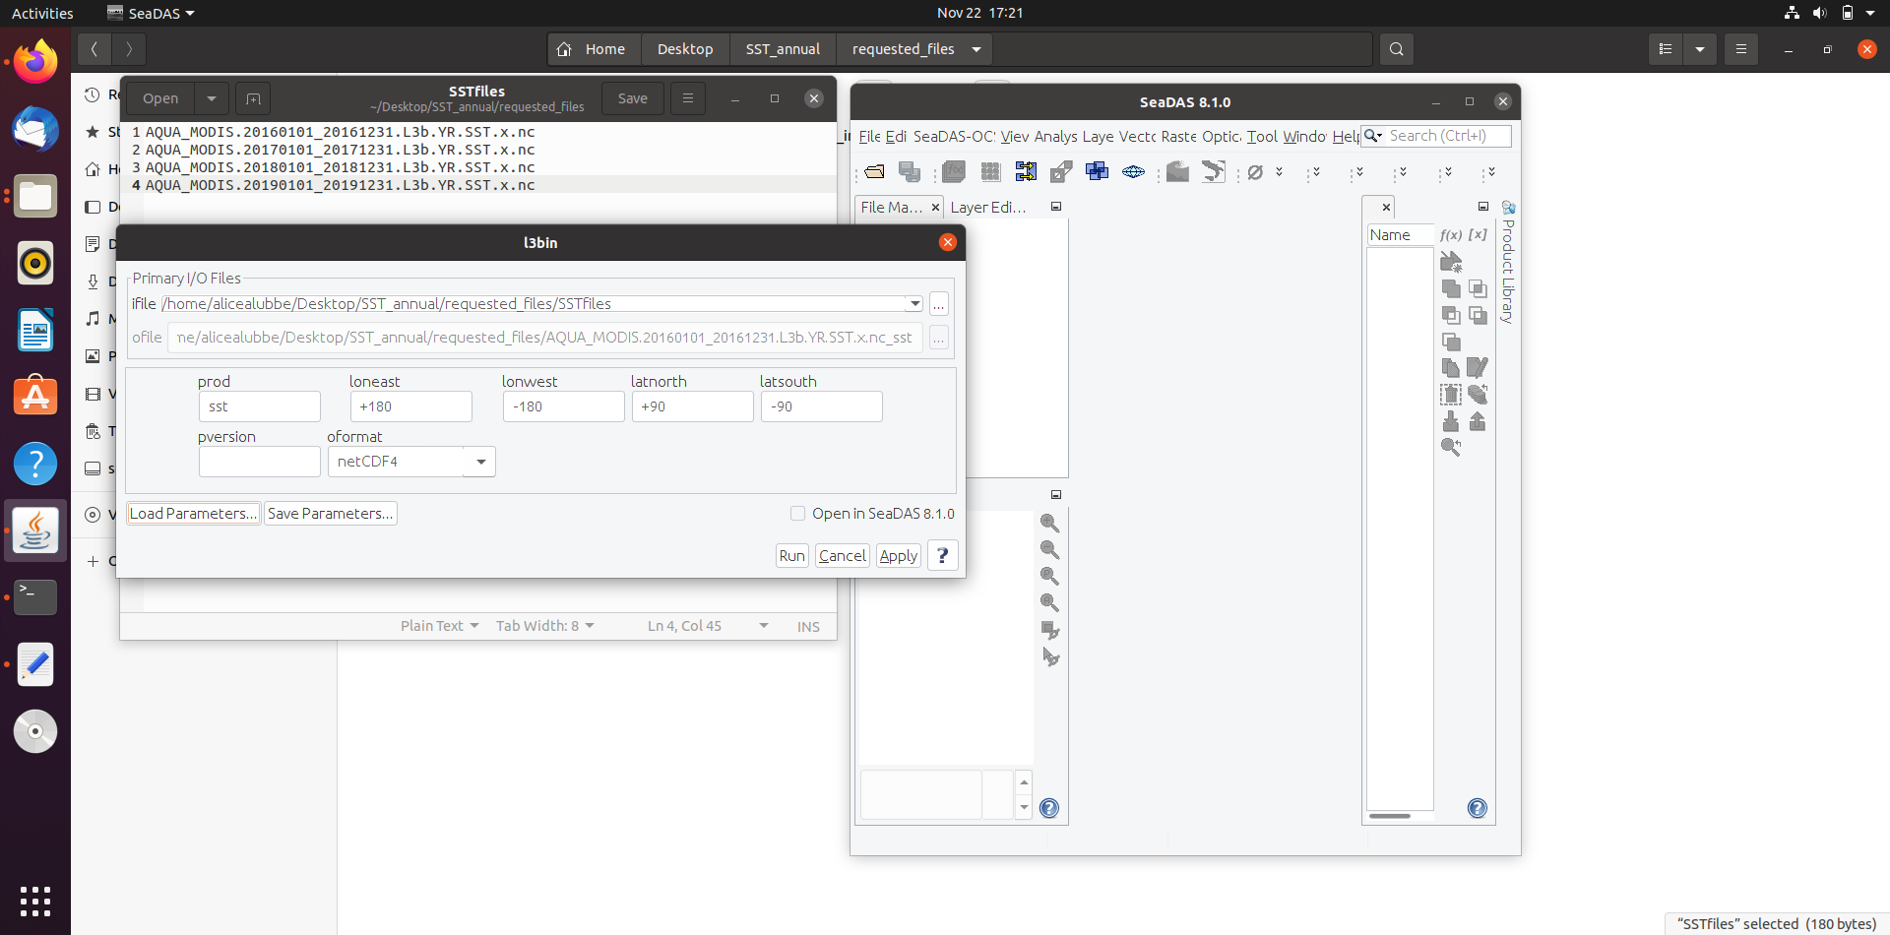Open Rhythmbox from the dock

click(x=35, y=263)
